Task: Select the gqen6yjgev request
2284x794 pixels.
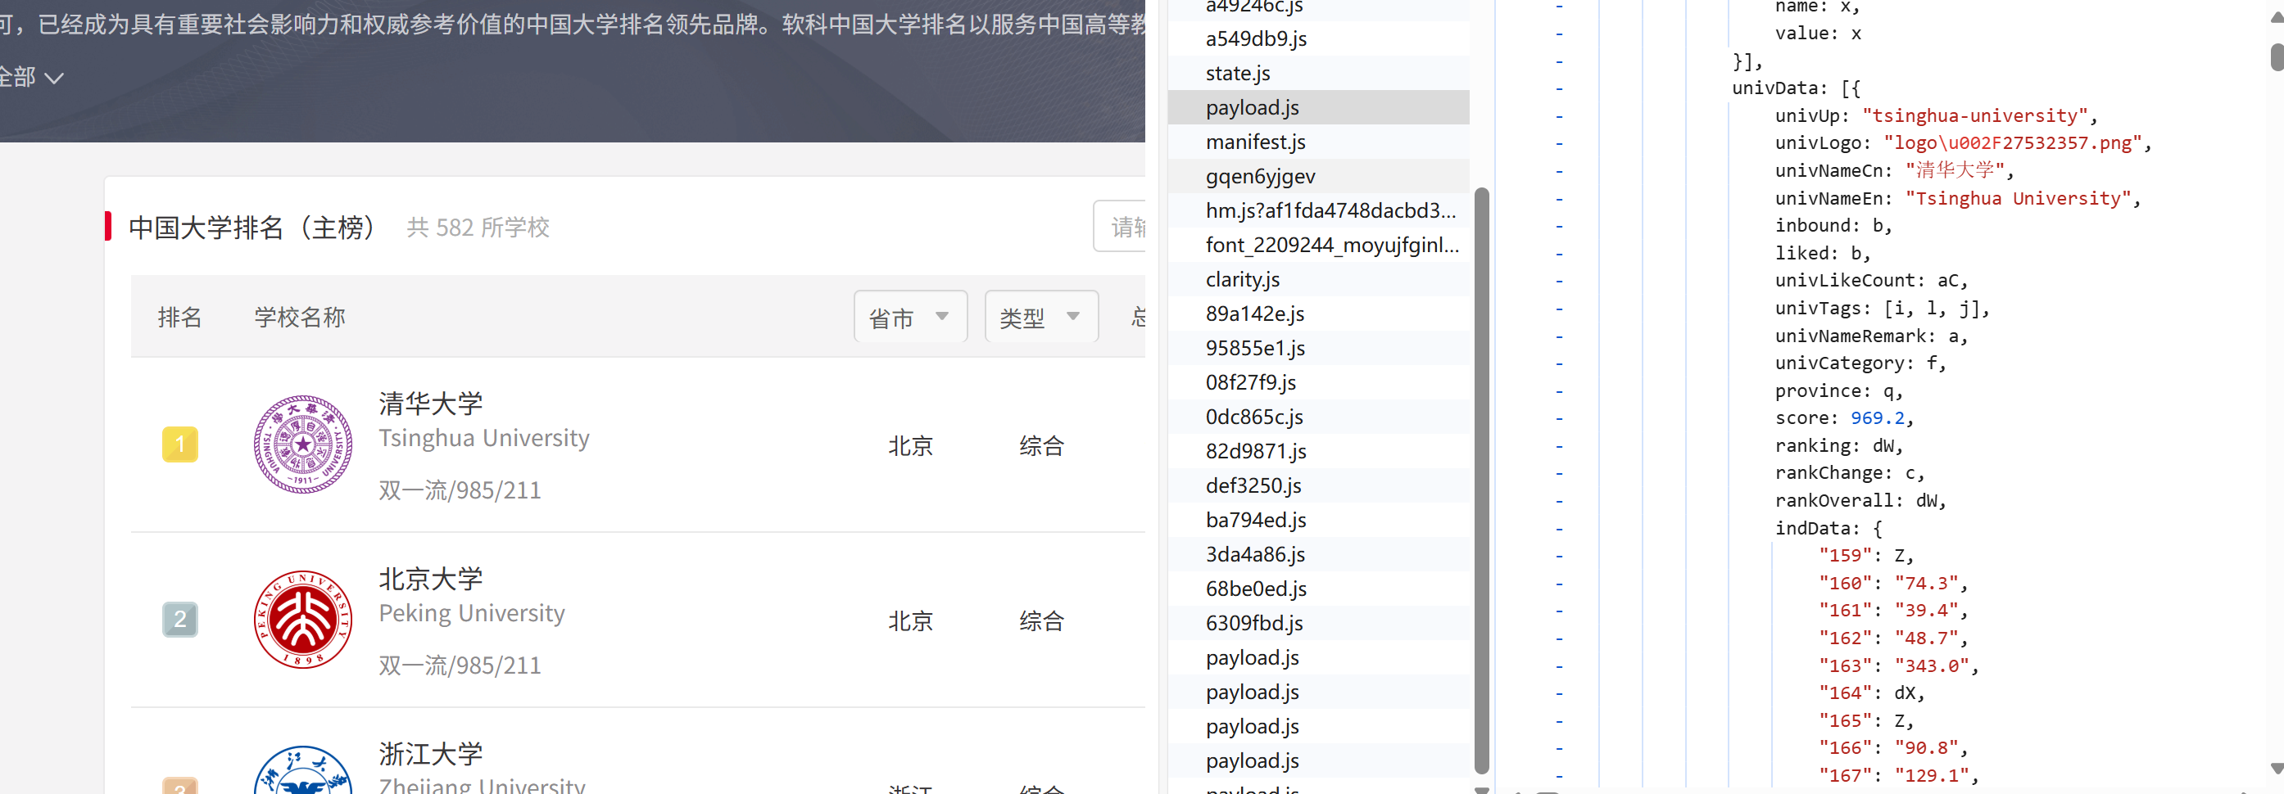Action: pyautogui.click(x=1317, y=176)
